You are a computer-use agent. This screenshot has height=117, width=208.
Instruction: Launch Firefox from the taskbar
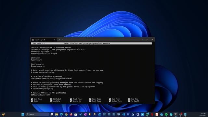pyautogui.click(x=71, y=114)
